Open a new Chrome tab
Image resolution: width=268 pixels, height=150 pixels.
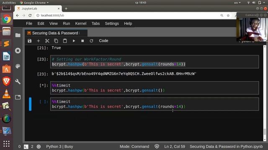point(66,8)
